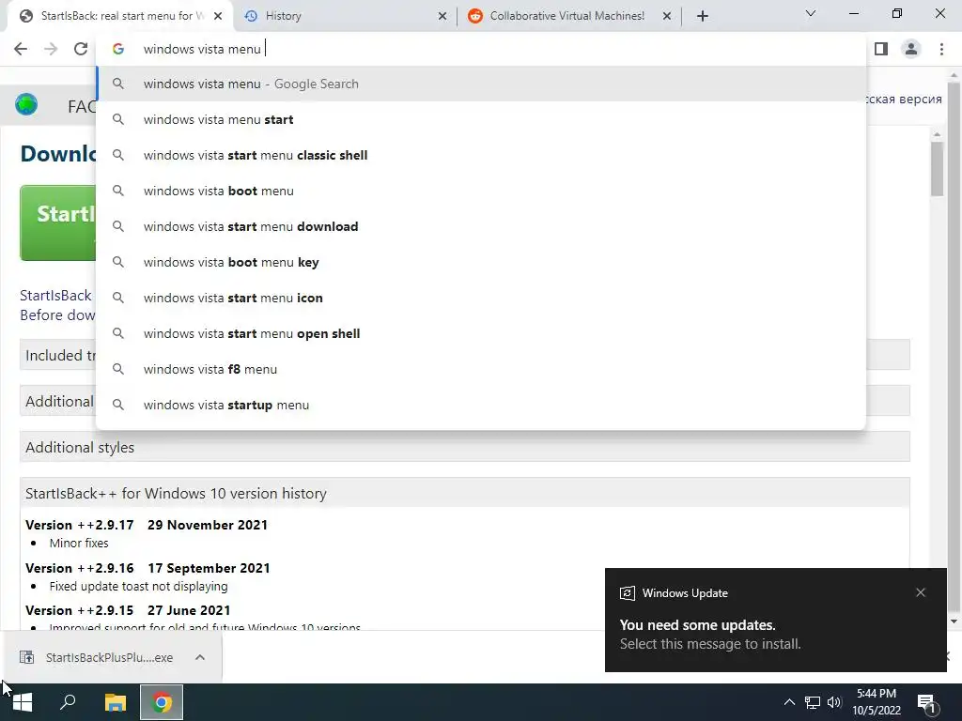Collapse 'StartIsBack++ for Windows 10 version history'
The height and width of the screenshot is (721, 962).
[464, 493]
